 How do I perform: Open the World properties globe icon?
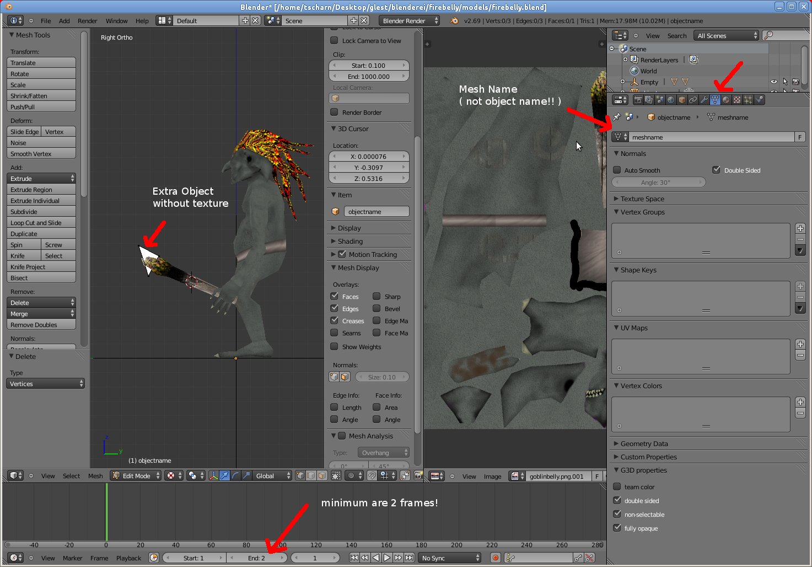(671, 100)
